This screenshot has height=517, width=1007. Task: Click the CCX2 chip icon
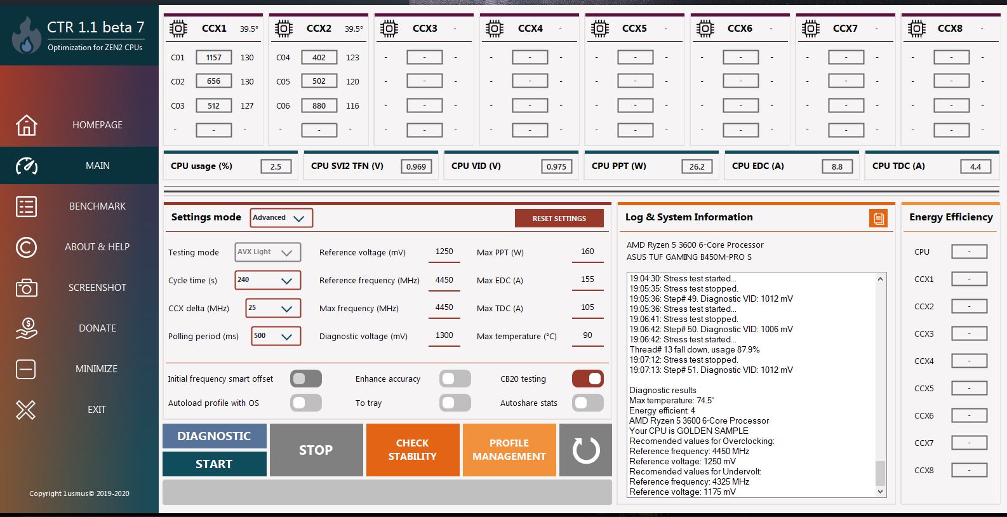coord(284,29)
